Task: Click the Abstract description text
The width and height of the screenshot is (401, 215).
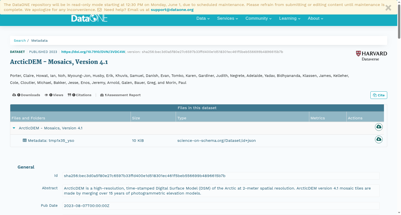Action: tap(221, 191)
